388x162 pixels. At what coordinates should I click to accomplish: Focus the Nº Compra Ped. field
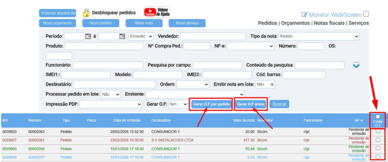click(x=197, y=46)
